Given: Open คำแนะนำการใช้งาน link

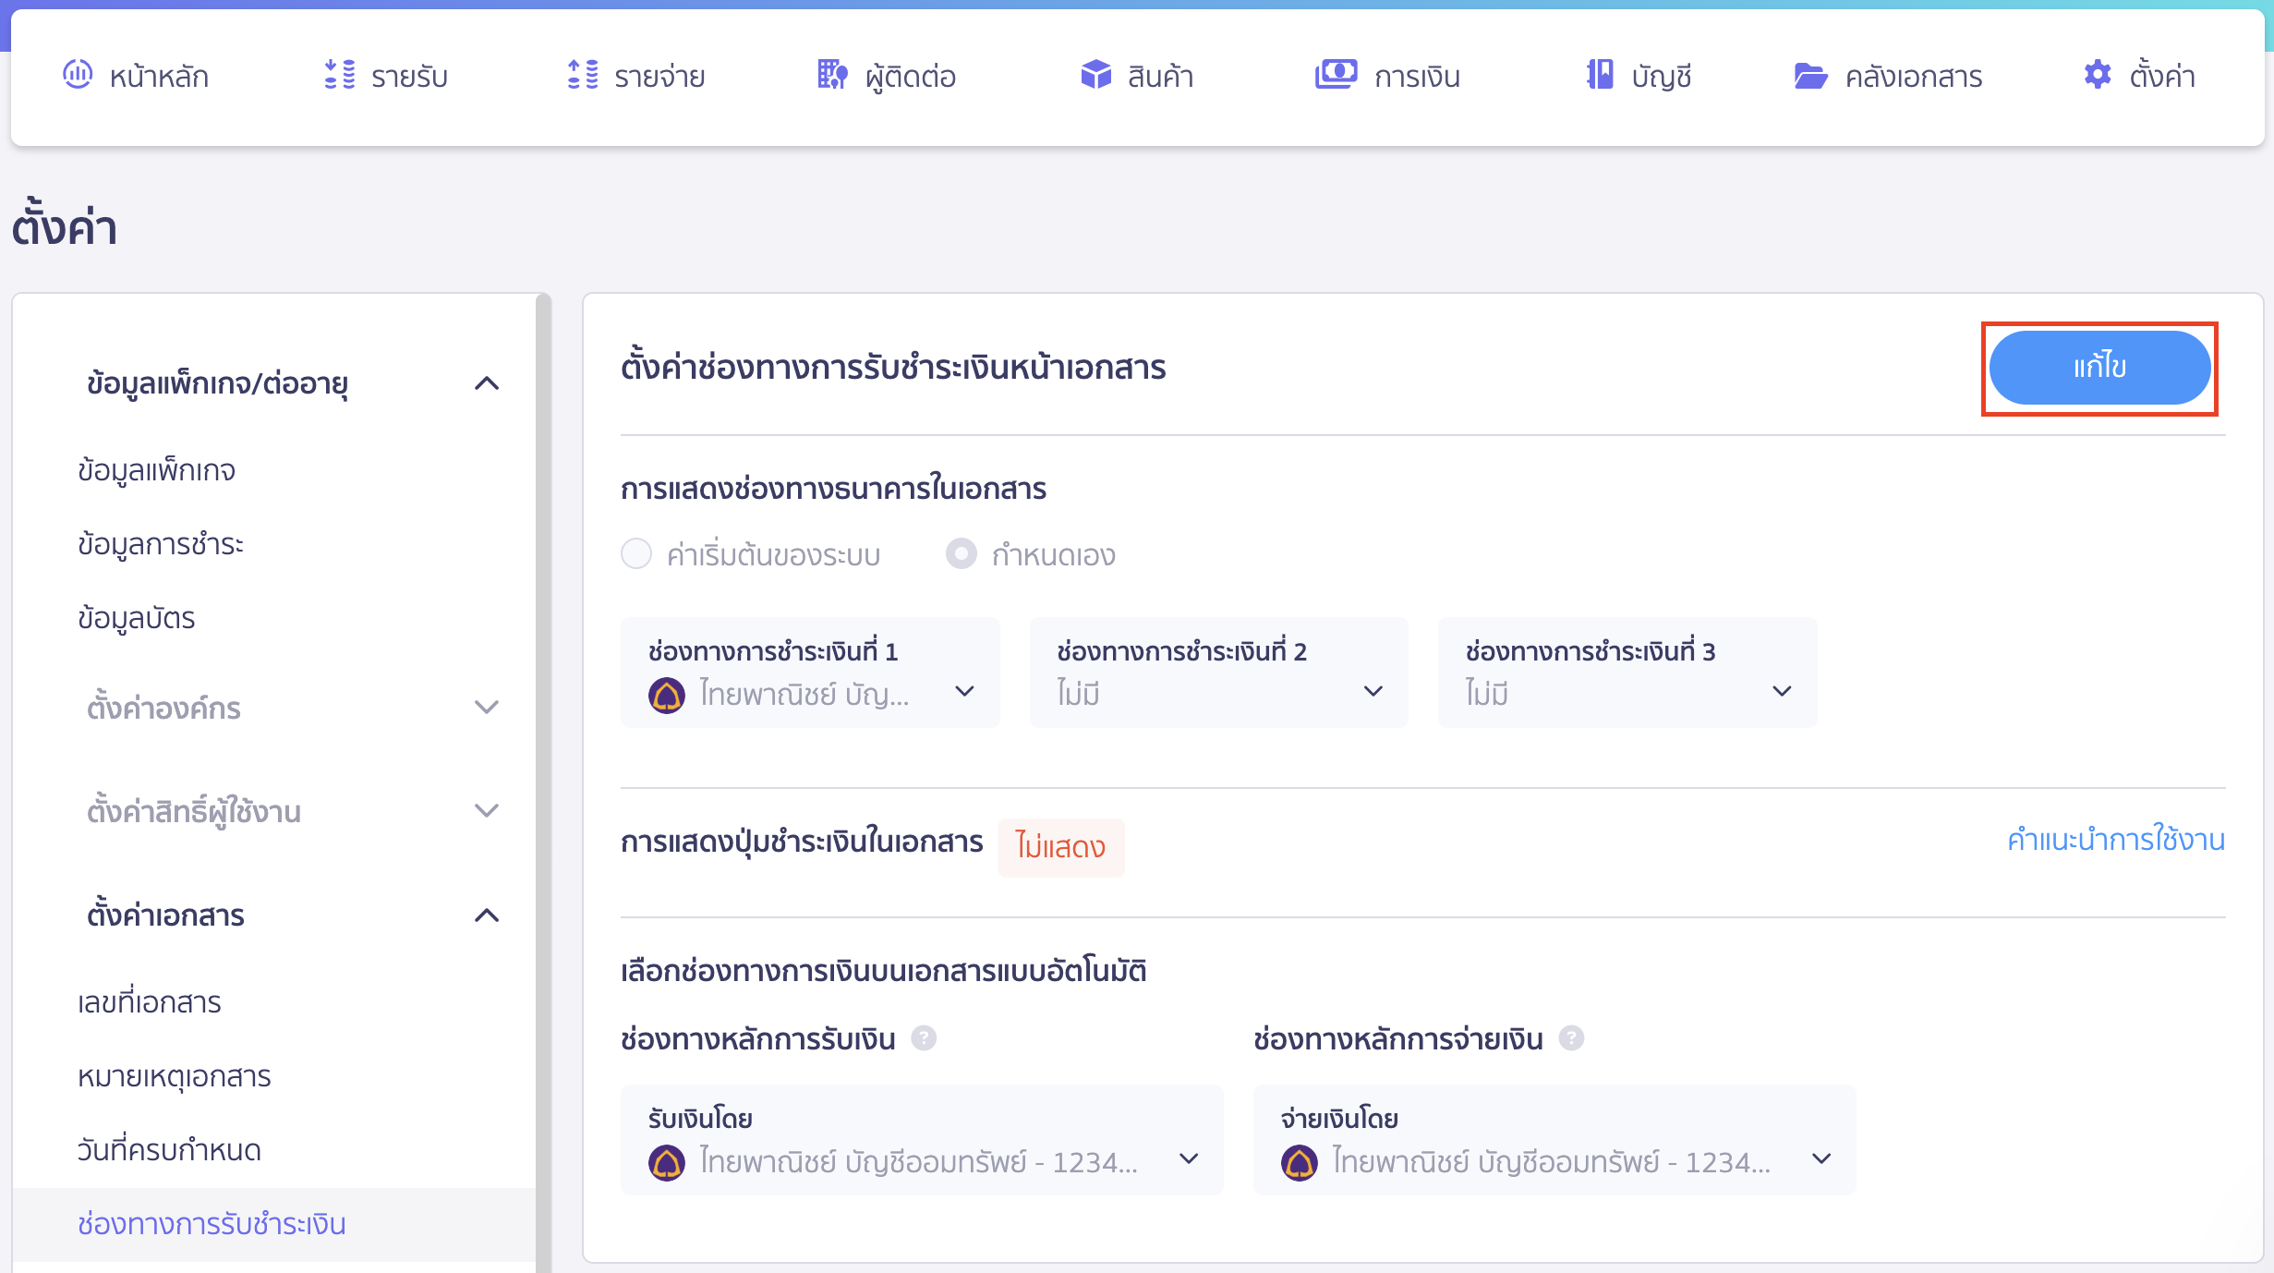Looking at the screenshot, I should tap(2116, 841).
